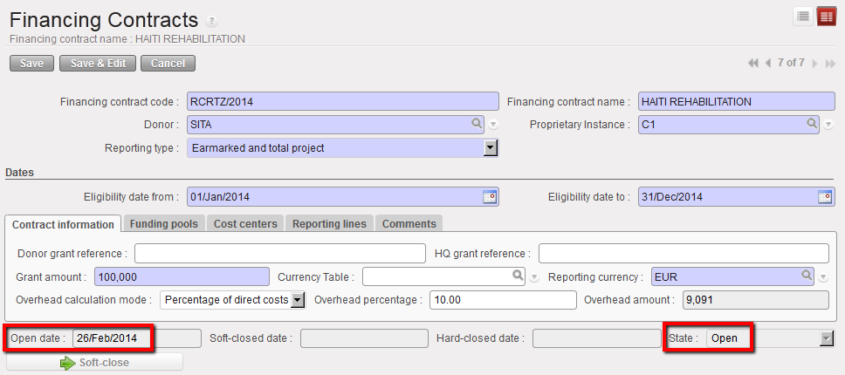This screenshot has width=845, height=375.
Task: Click the Donor grant reference field
Action: coord(279,254)
